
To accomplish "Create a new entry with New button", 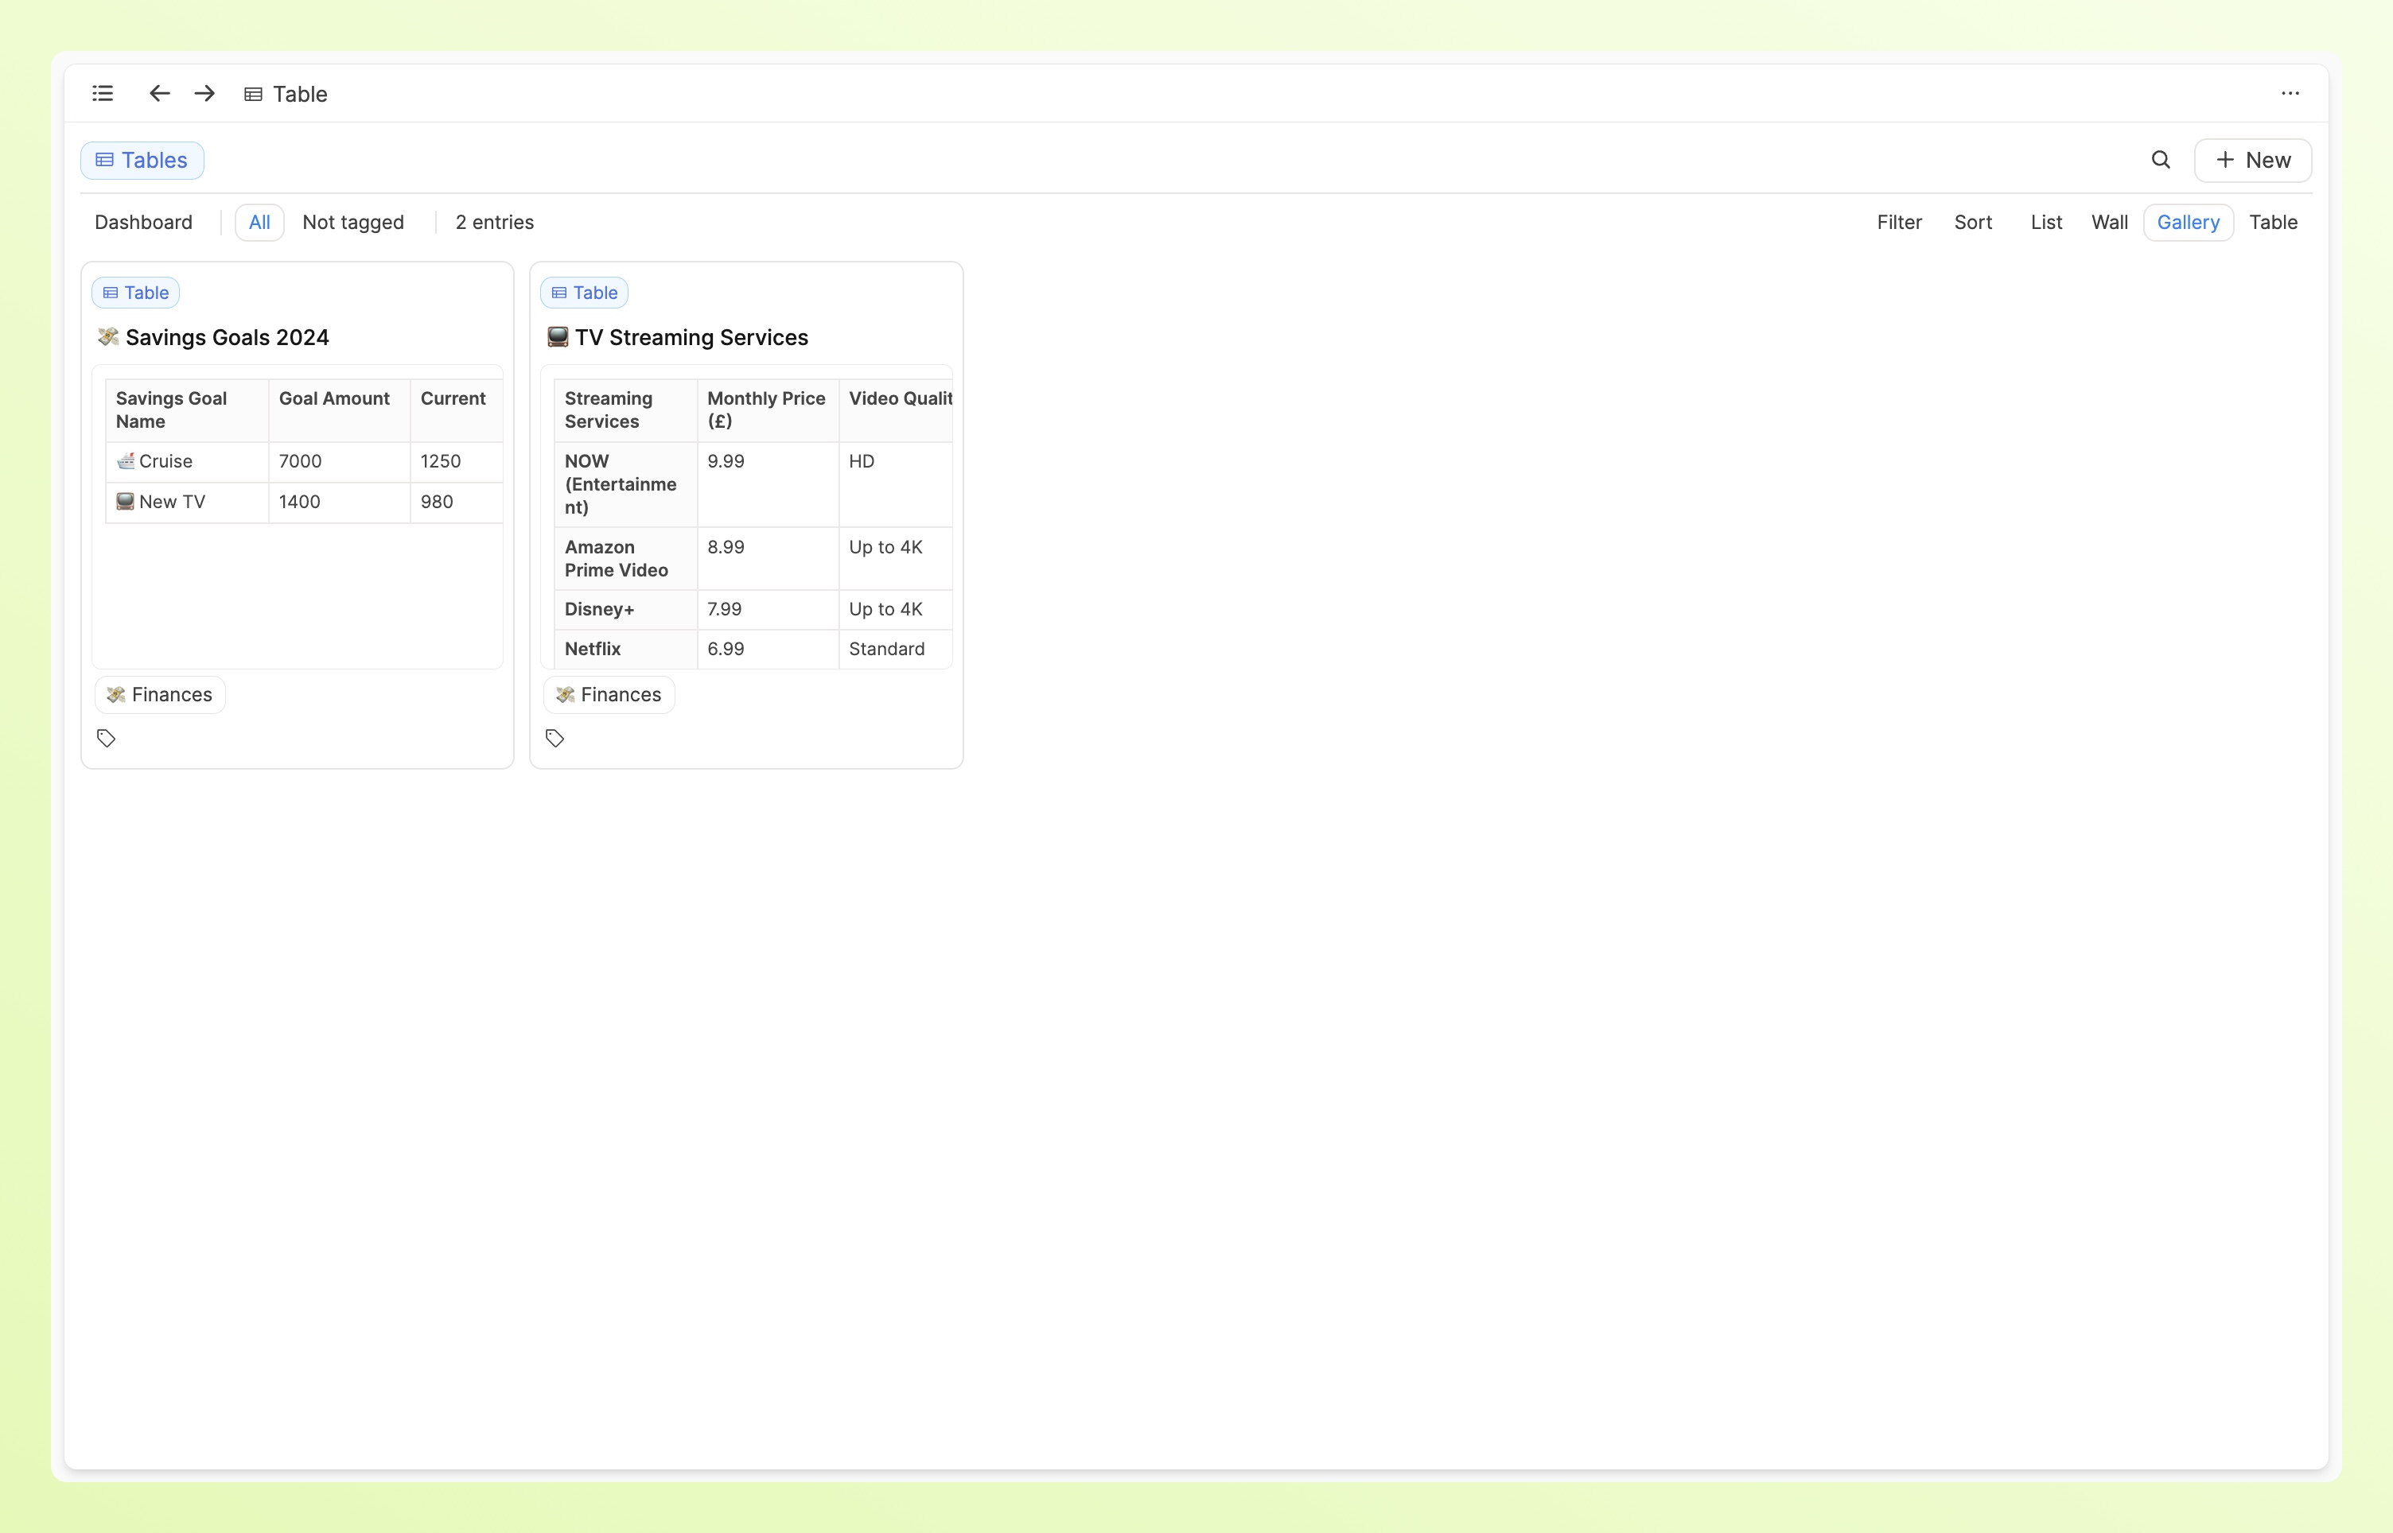I will pyautogui.click(x=2251, y=161).
